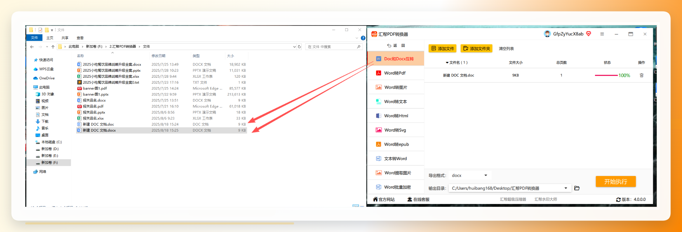Select file banner图1.pdf in Explorer
The image size is (682, 232).
point(92,88)
